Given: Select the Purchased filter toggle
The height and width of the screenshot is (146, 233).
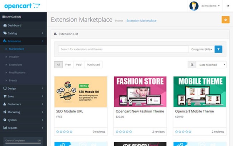Looking at the screenshot, I should point(93,65).
